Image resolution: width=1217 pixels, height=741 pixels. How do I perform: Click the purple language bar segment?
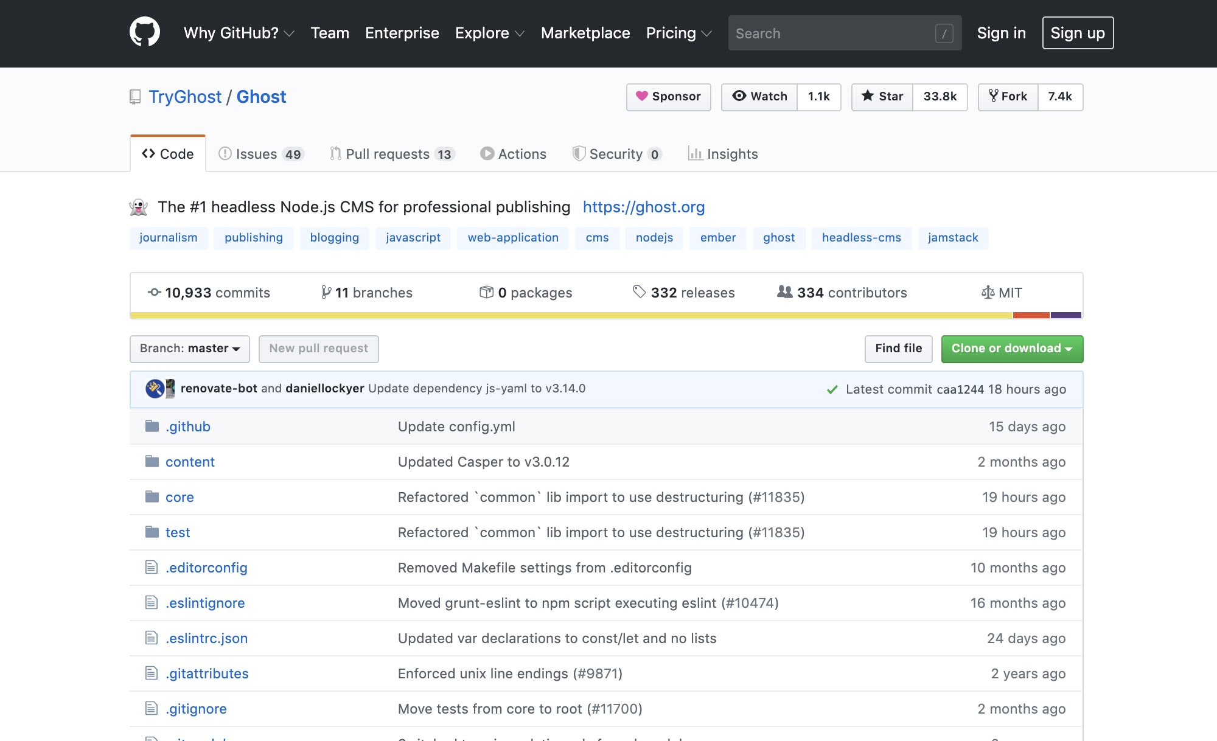coord(1066,315)
